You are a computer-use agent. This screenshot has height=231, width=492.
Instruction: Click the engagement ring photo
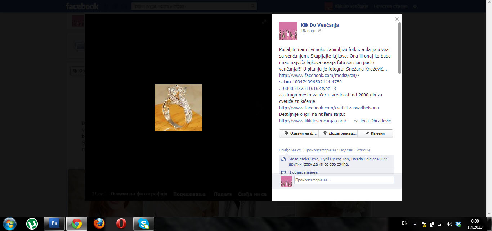178,108
